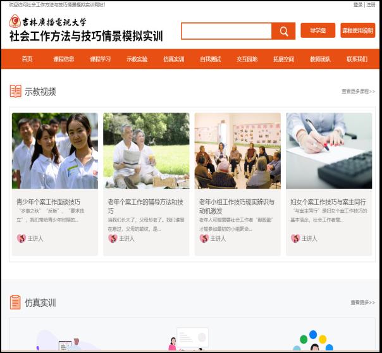Click the 仿真实训 section heading

(40, 302)
